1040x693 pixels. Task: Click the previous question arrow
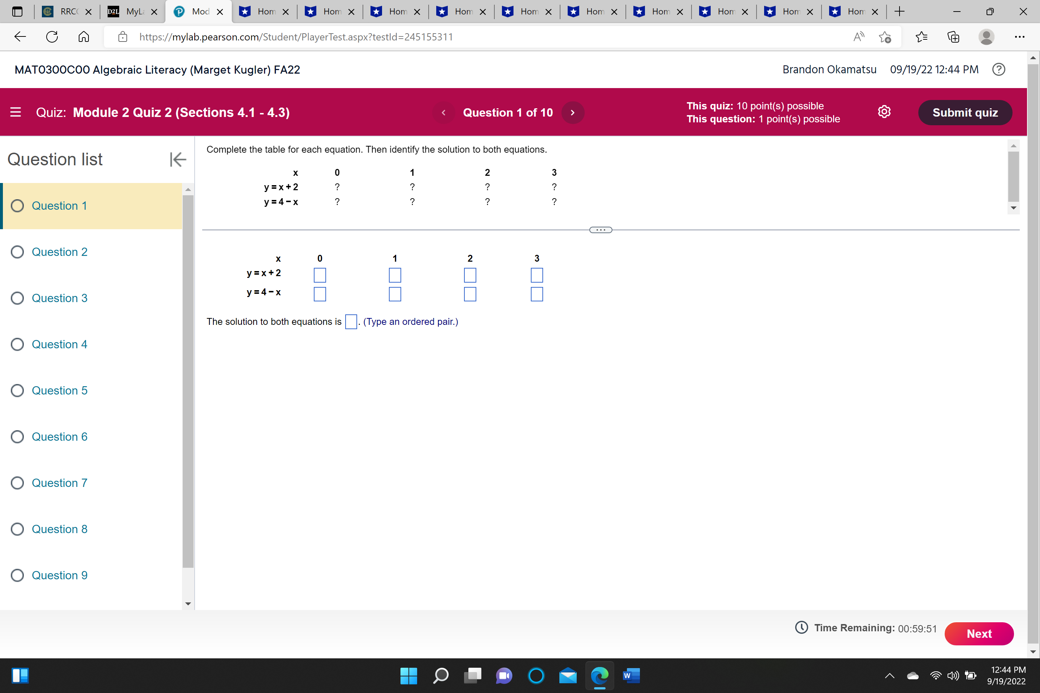point(443,112)
